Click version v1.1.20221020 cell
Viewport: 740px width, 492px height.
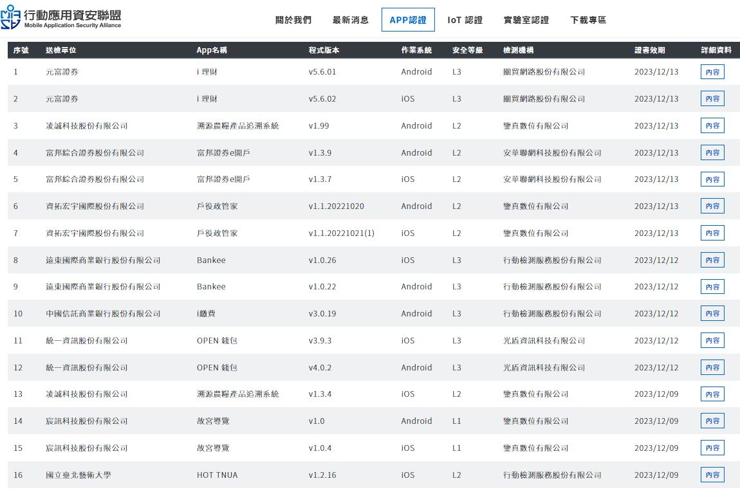click(336, 206)
